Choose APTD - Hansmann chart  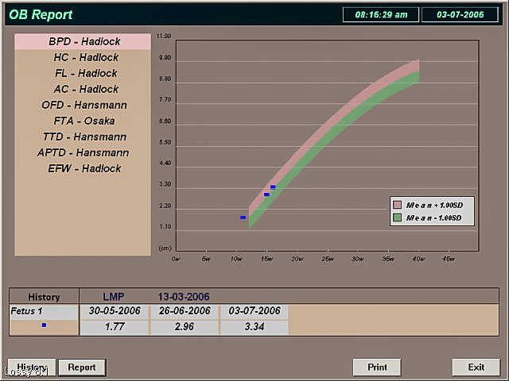click(82, 152)
